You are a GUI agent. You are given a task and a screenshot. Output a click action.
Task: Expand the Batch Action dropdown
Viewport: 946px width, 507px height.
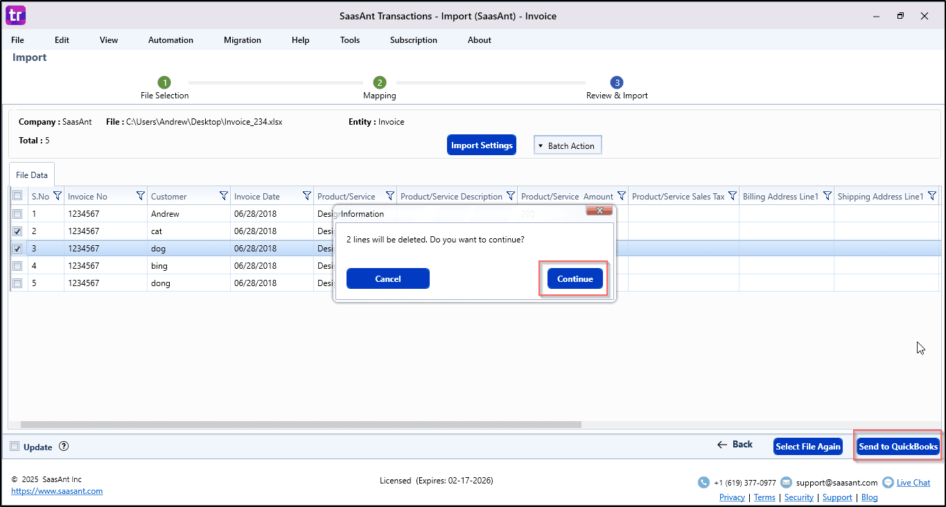click(568, 145)
